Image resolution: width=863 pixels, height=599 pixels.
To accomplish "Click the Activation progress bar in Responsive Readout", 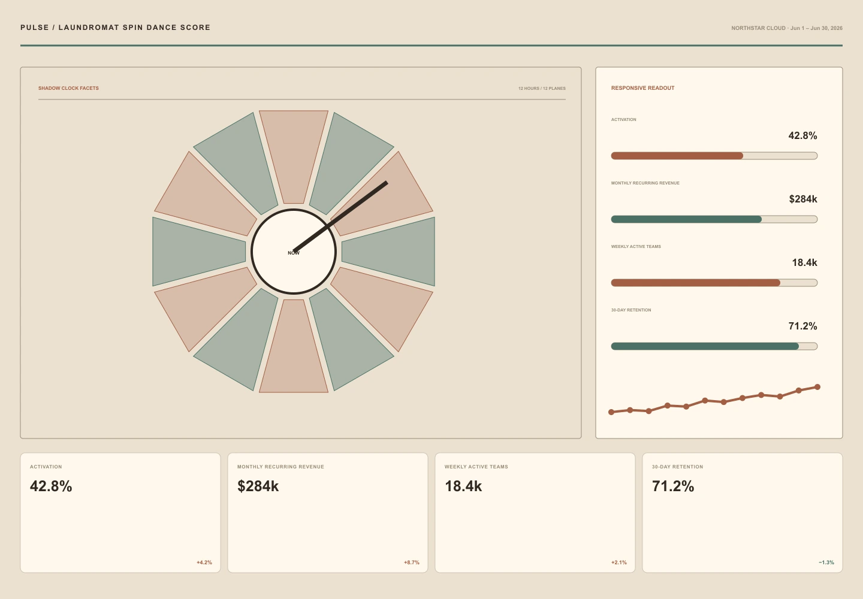I will pos(714,156).
